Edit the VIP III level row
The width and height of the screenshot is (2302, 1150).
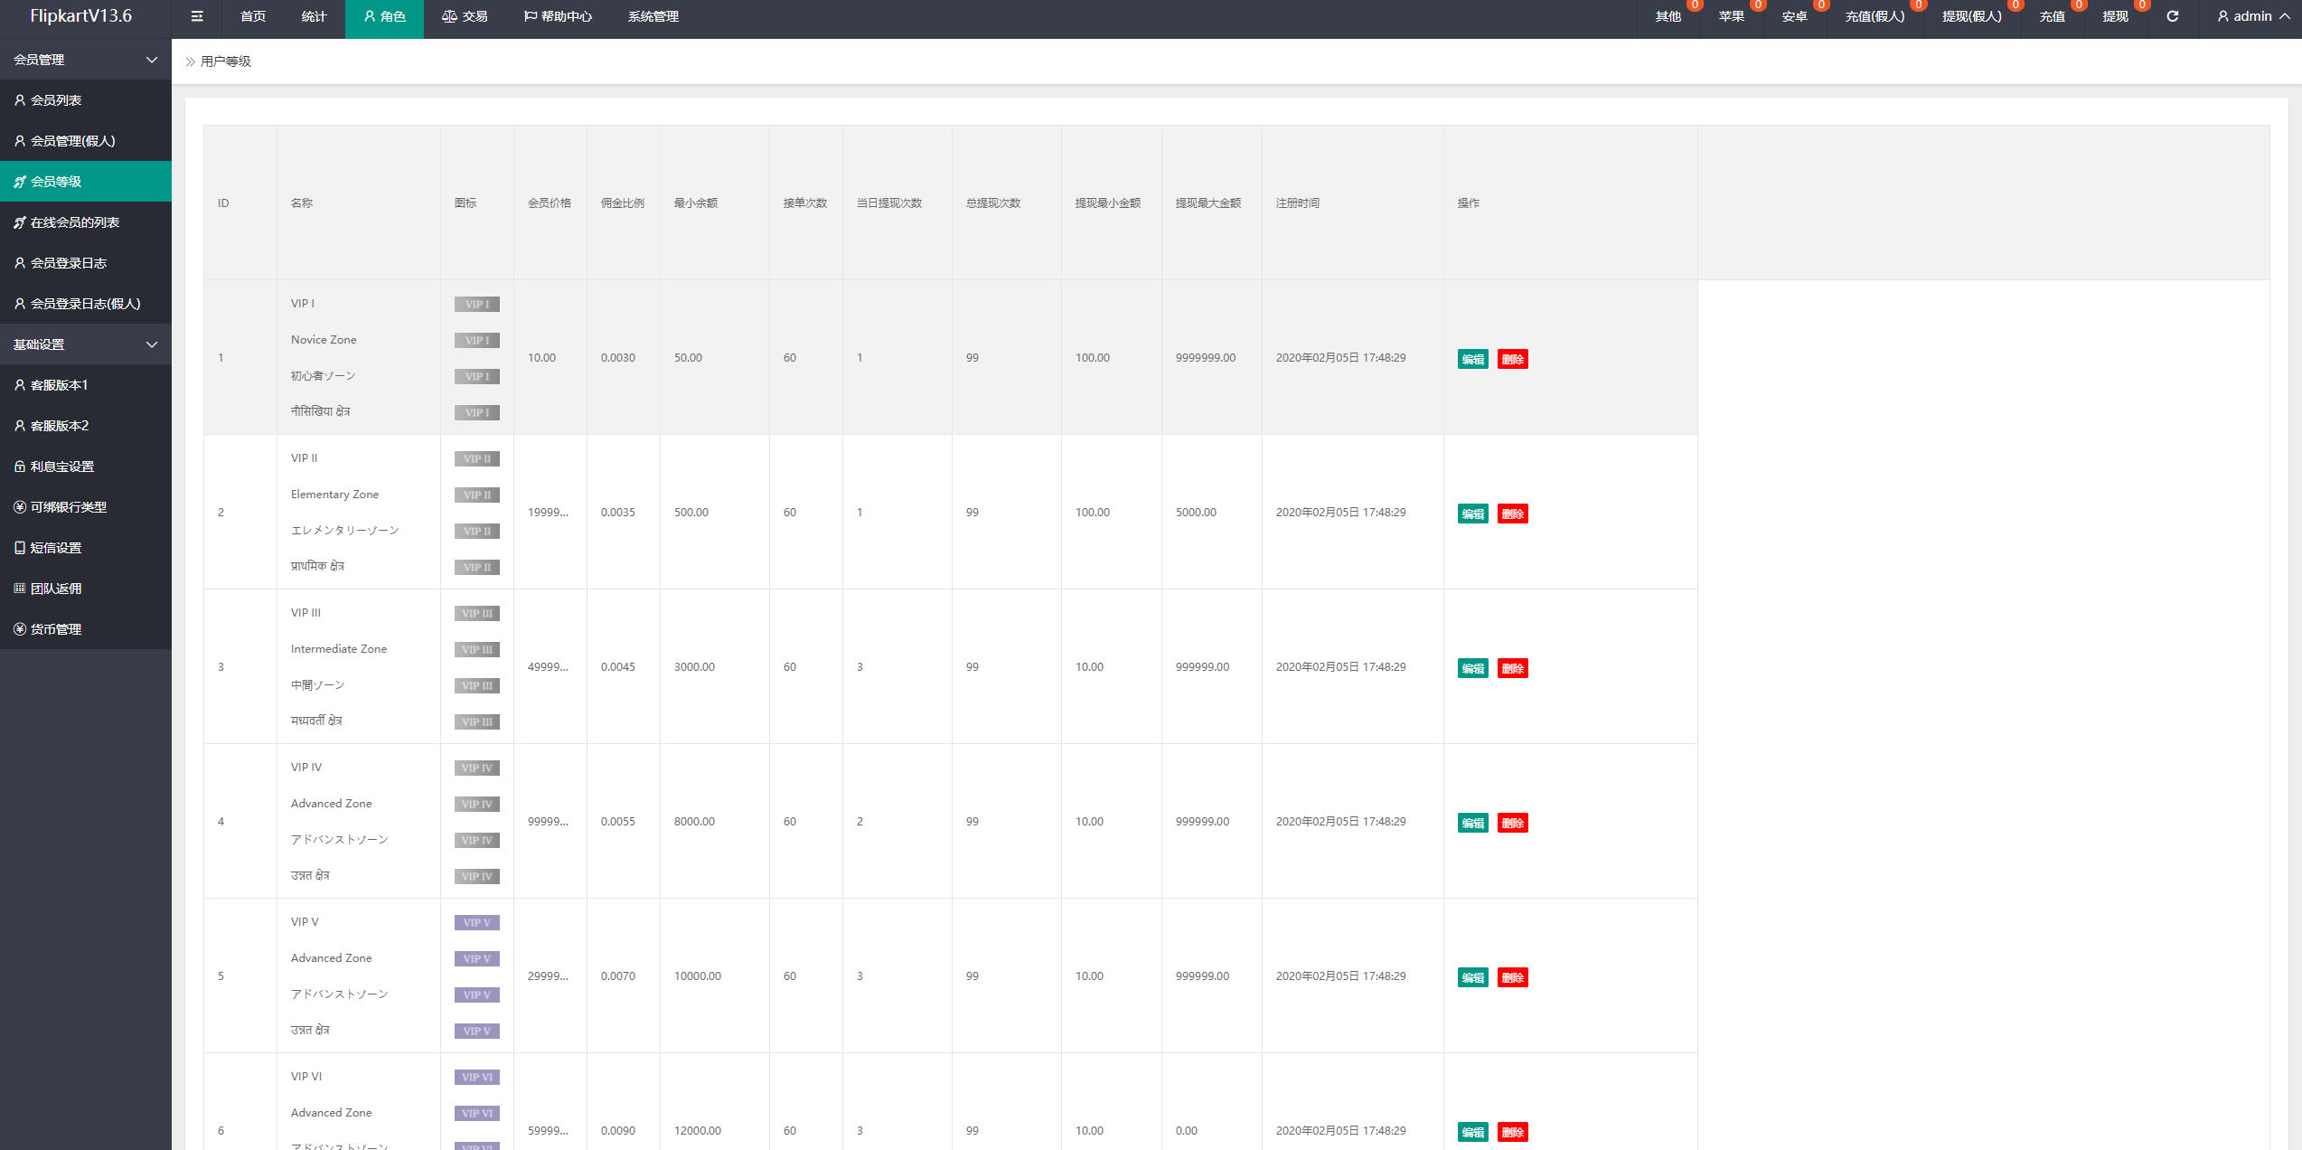click(x=1473, y=668)
